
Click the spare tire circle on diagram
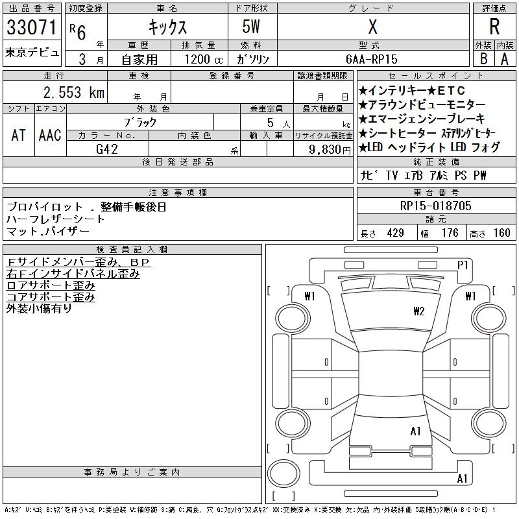tap(284, 474)
